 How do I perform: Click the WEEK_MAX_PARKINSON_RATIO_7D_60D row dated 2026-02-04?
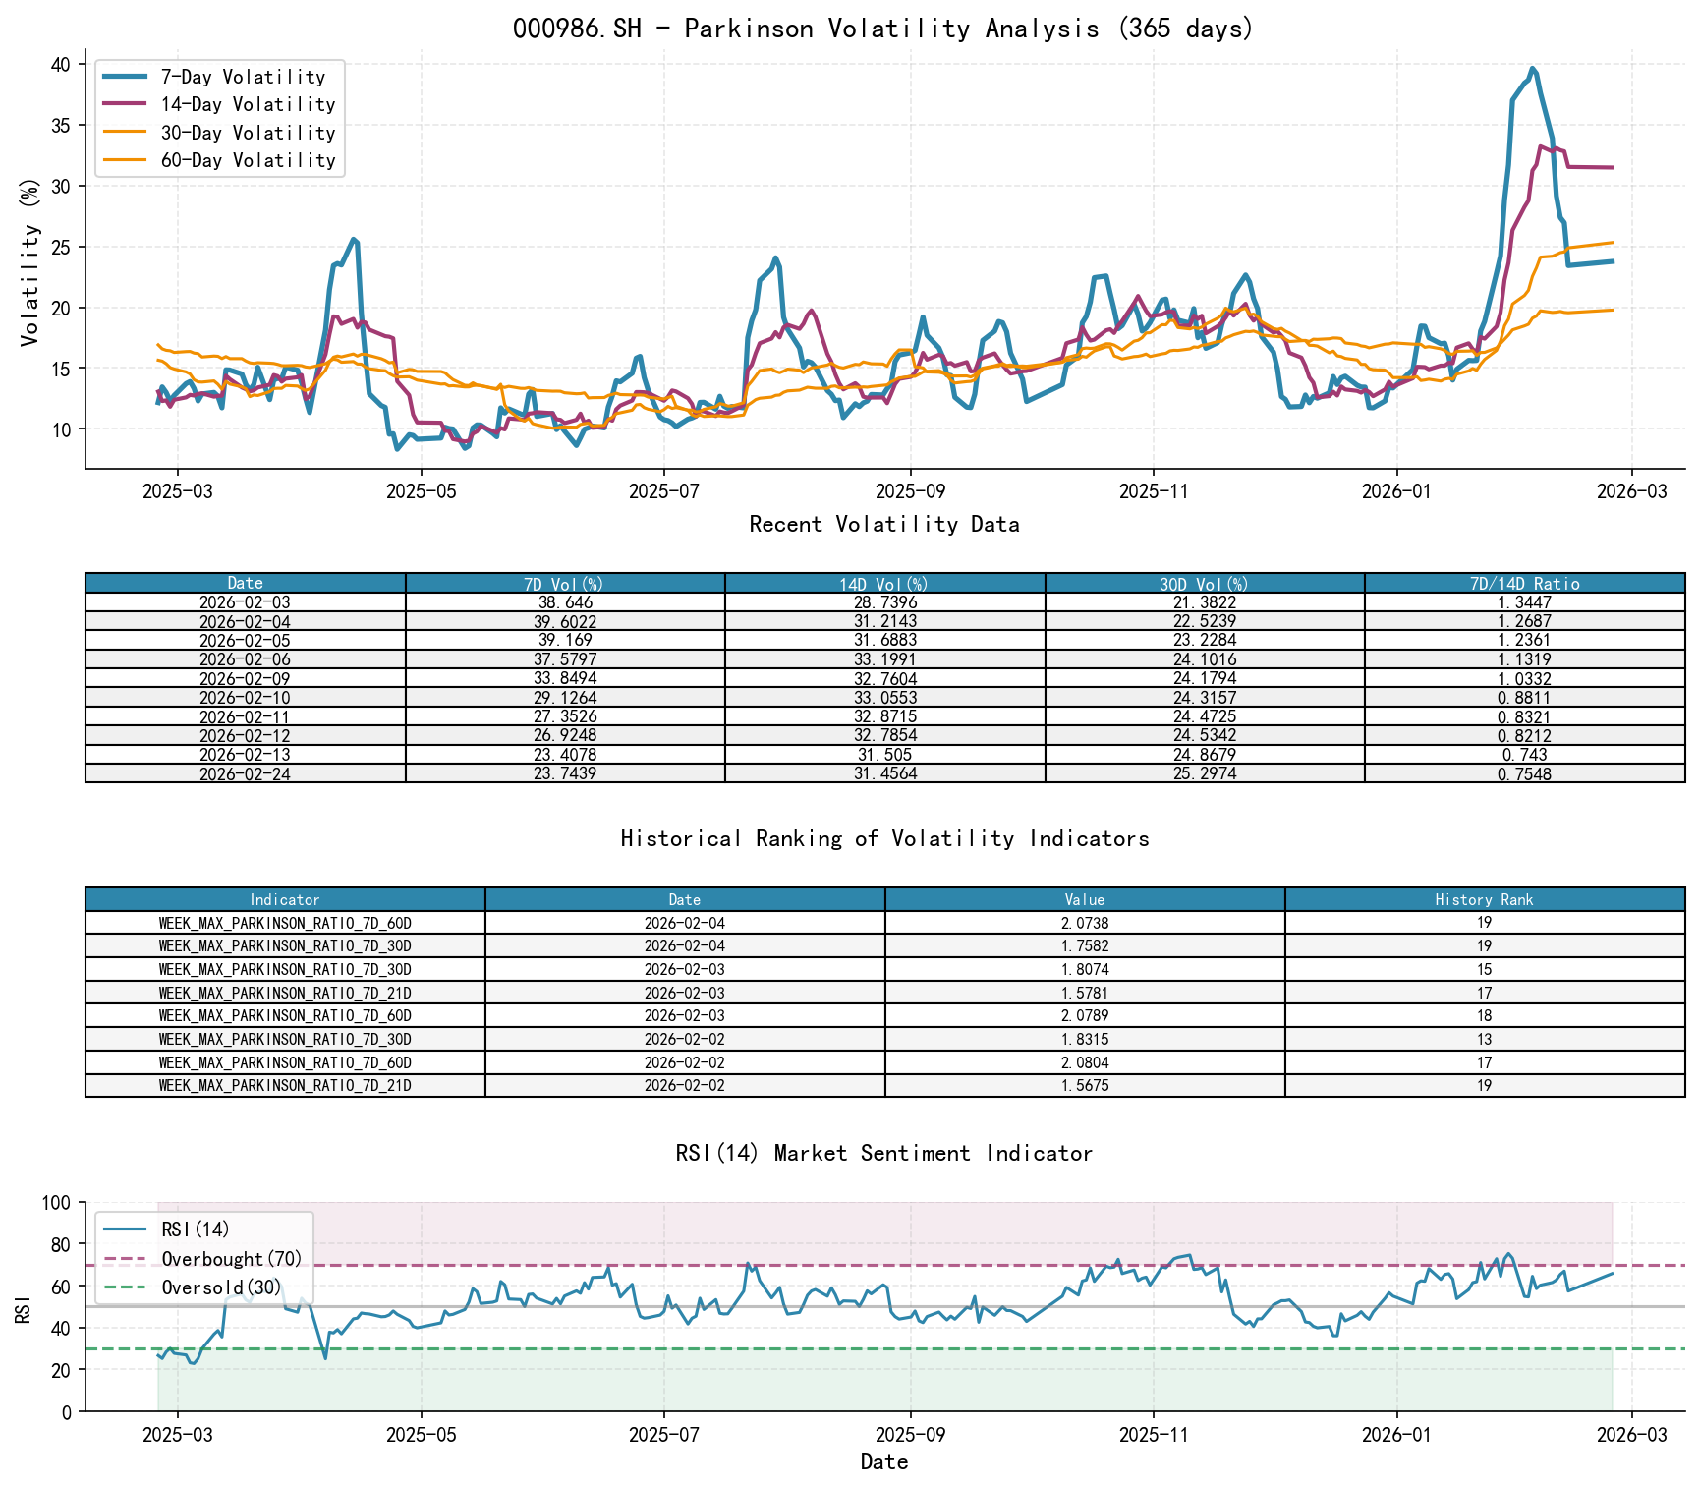click(284, 923)
